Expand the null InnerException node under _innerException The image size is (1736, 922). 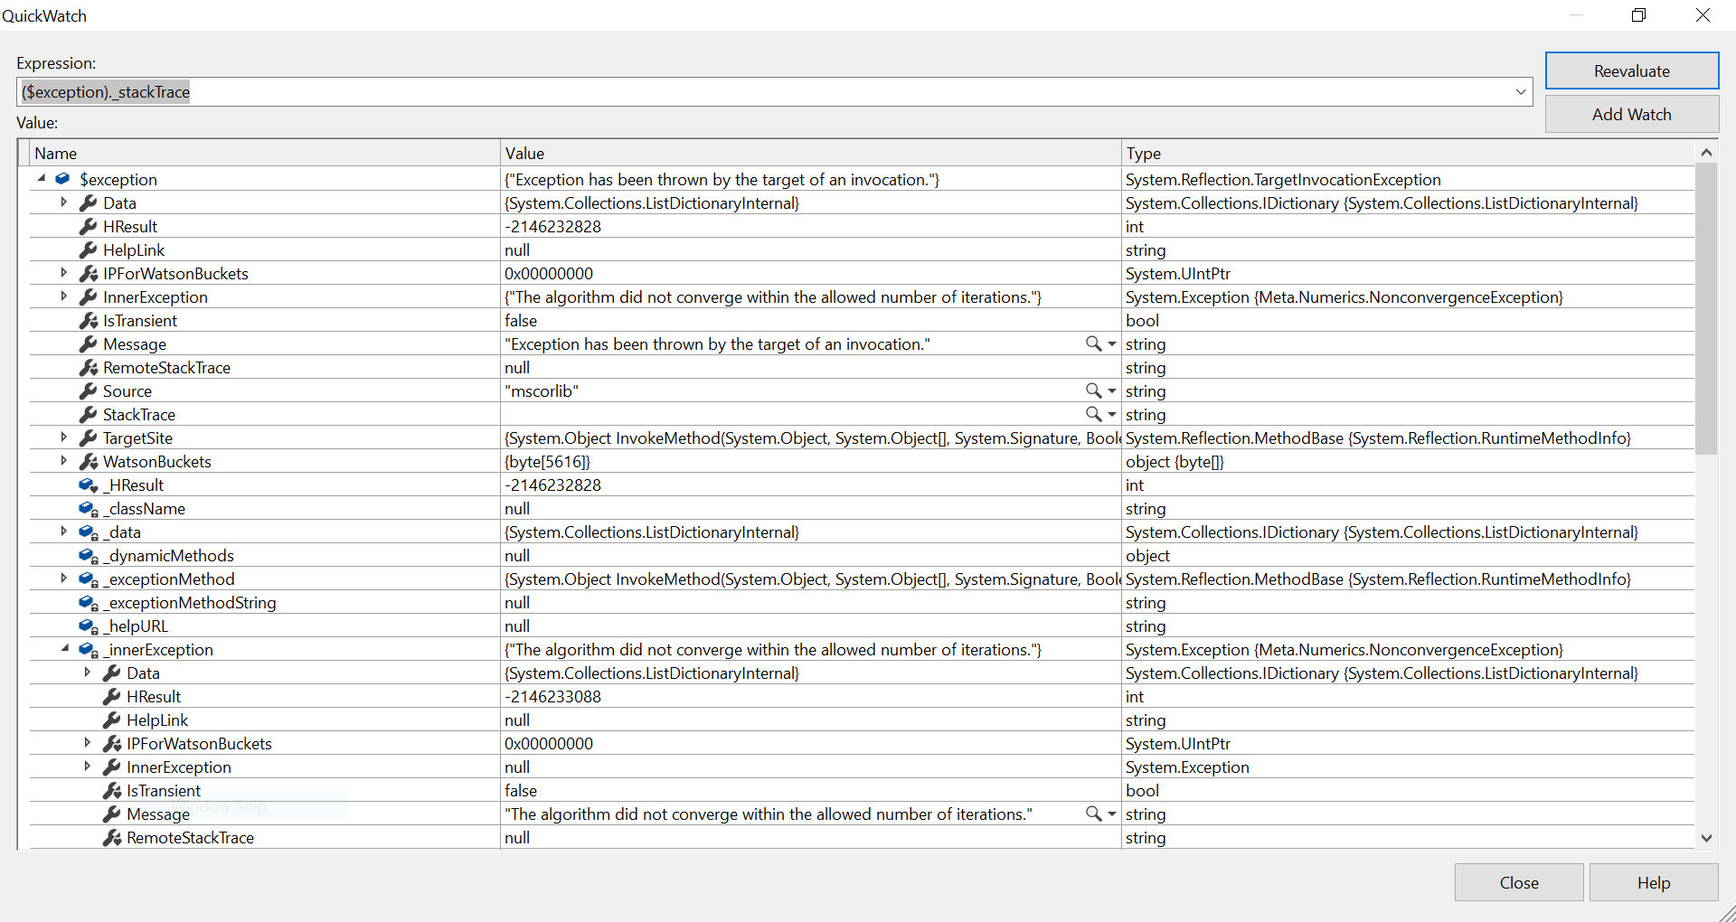coord(87,766)
